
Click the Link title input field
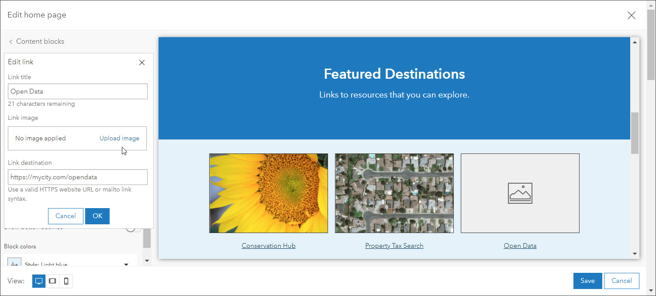click(x=78, y=91)
